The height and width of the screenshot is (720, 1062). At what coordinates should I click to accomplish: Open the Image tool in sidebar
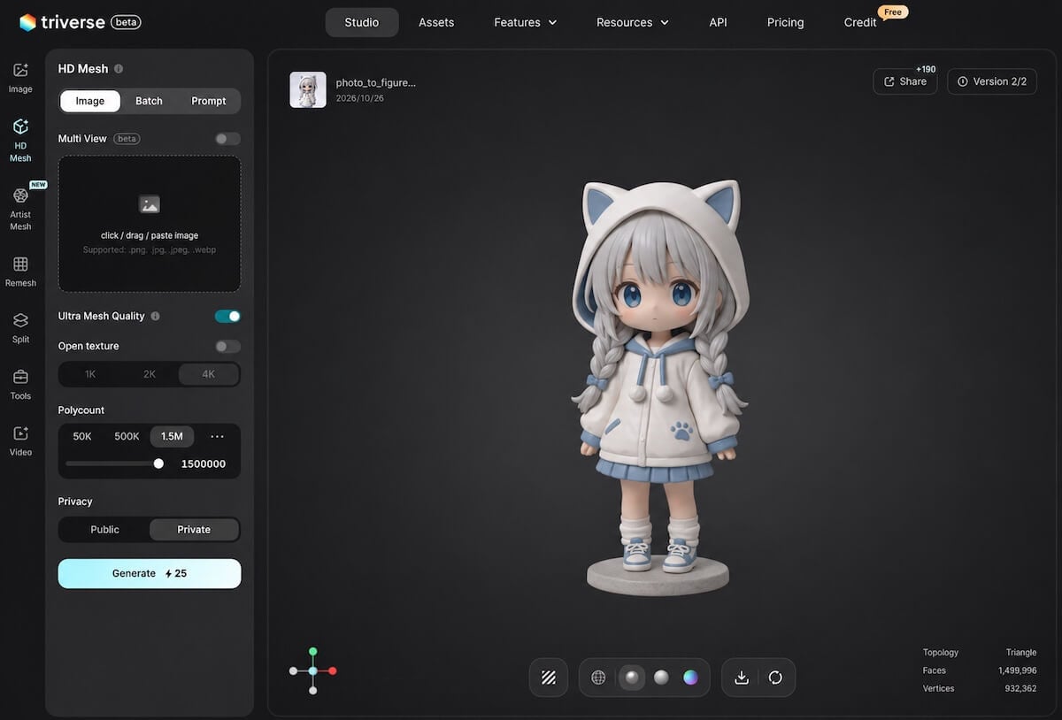20,78
